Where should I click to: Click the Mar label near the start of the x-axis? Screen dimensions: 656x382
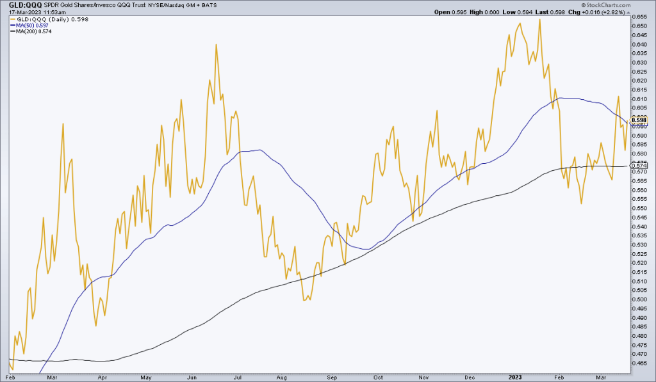52,378
